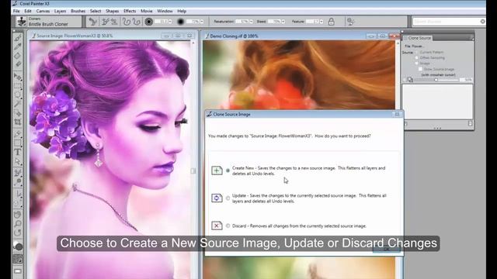Open the File menu
This screenshot has width=497, height=279.
pos(16,11)
